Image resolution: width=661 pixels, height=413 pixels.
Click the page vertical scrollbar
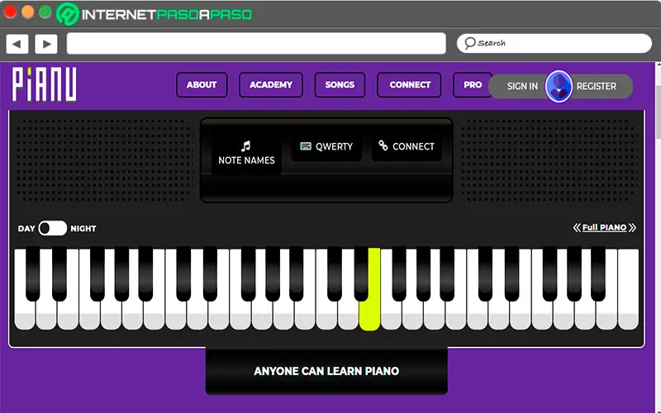[658, 236]
